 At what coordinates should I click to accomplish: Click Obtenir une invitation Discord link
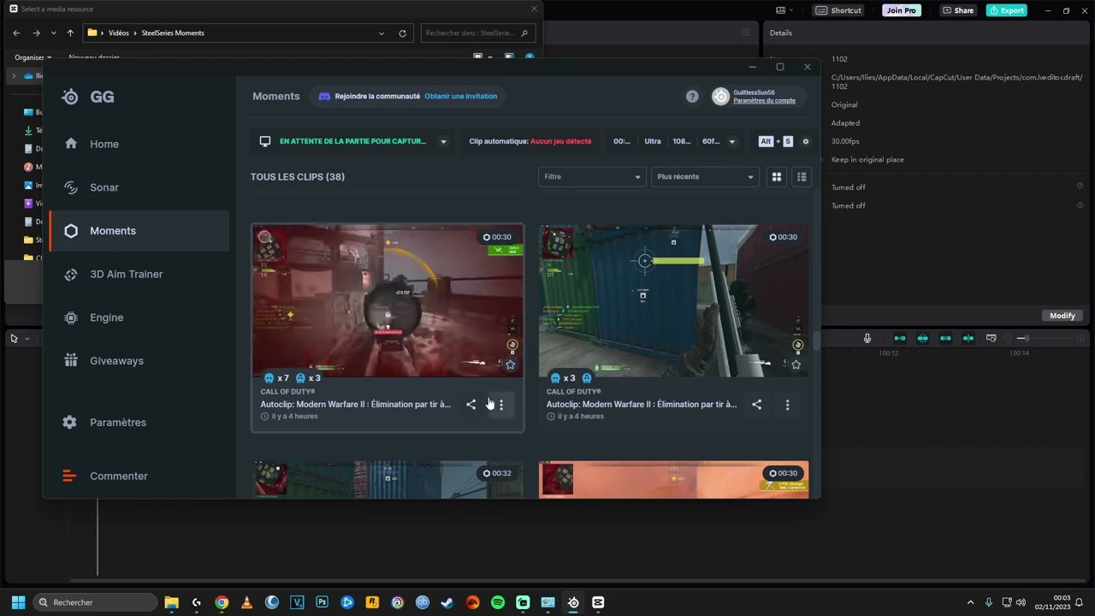tap(460, 97)
